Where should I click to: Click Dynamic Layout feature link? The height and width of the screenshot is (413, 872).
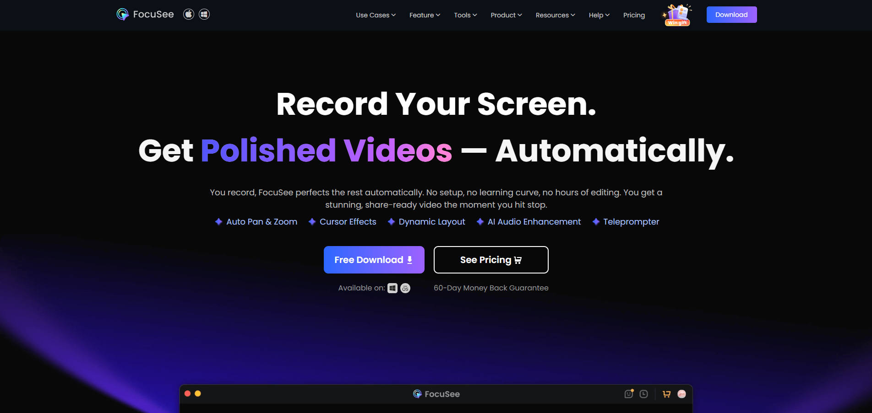tap(426, 222)
